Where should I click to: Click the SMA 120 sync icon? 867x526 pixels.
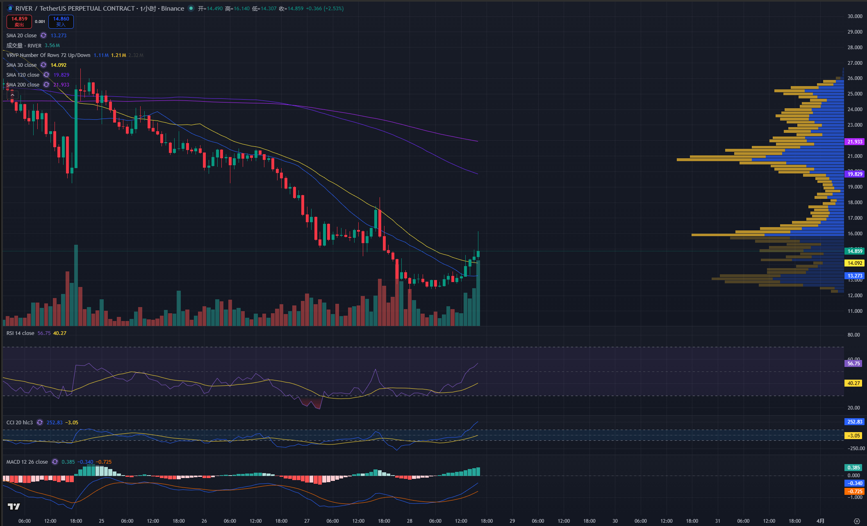(x=46, y=75)
